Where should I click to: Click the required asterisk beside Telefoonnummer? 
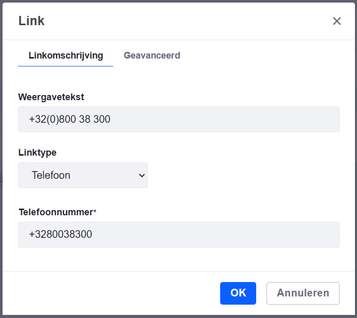[x=95, y=212]
